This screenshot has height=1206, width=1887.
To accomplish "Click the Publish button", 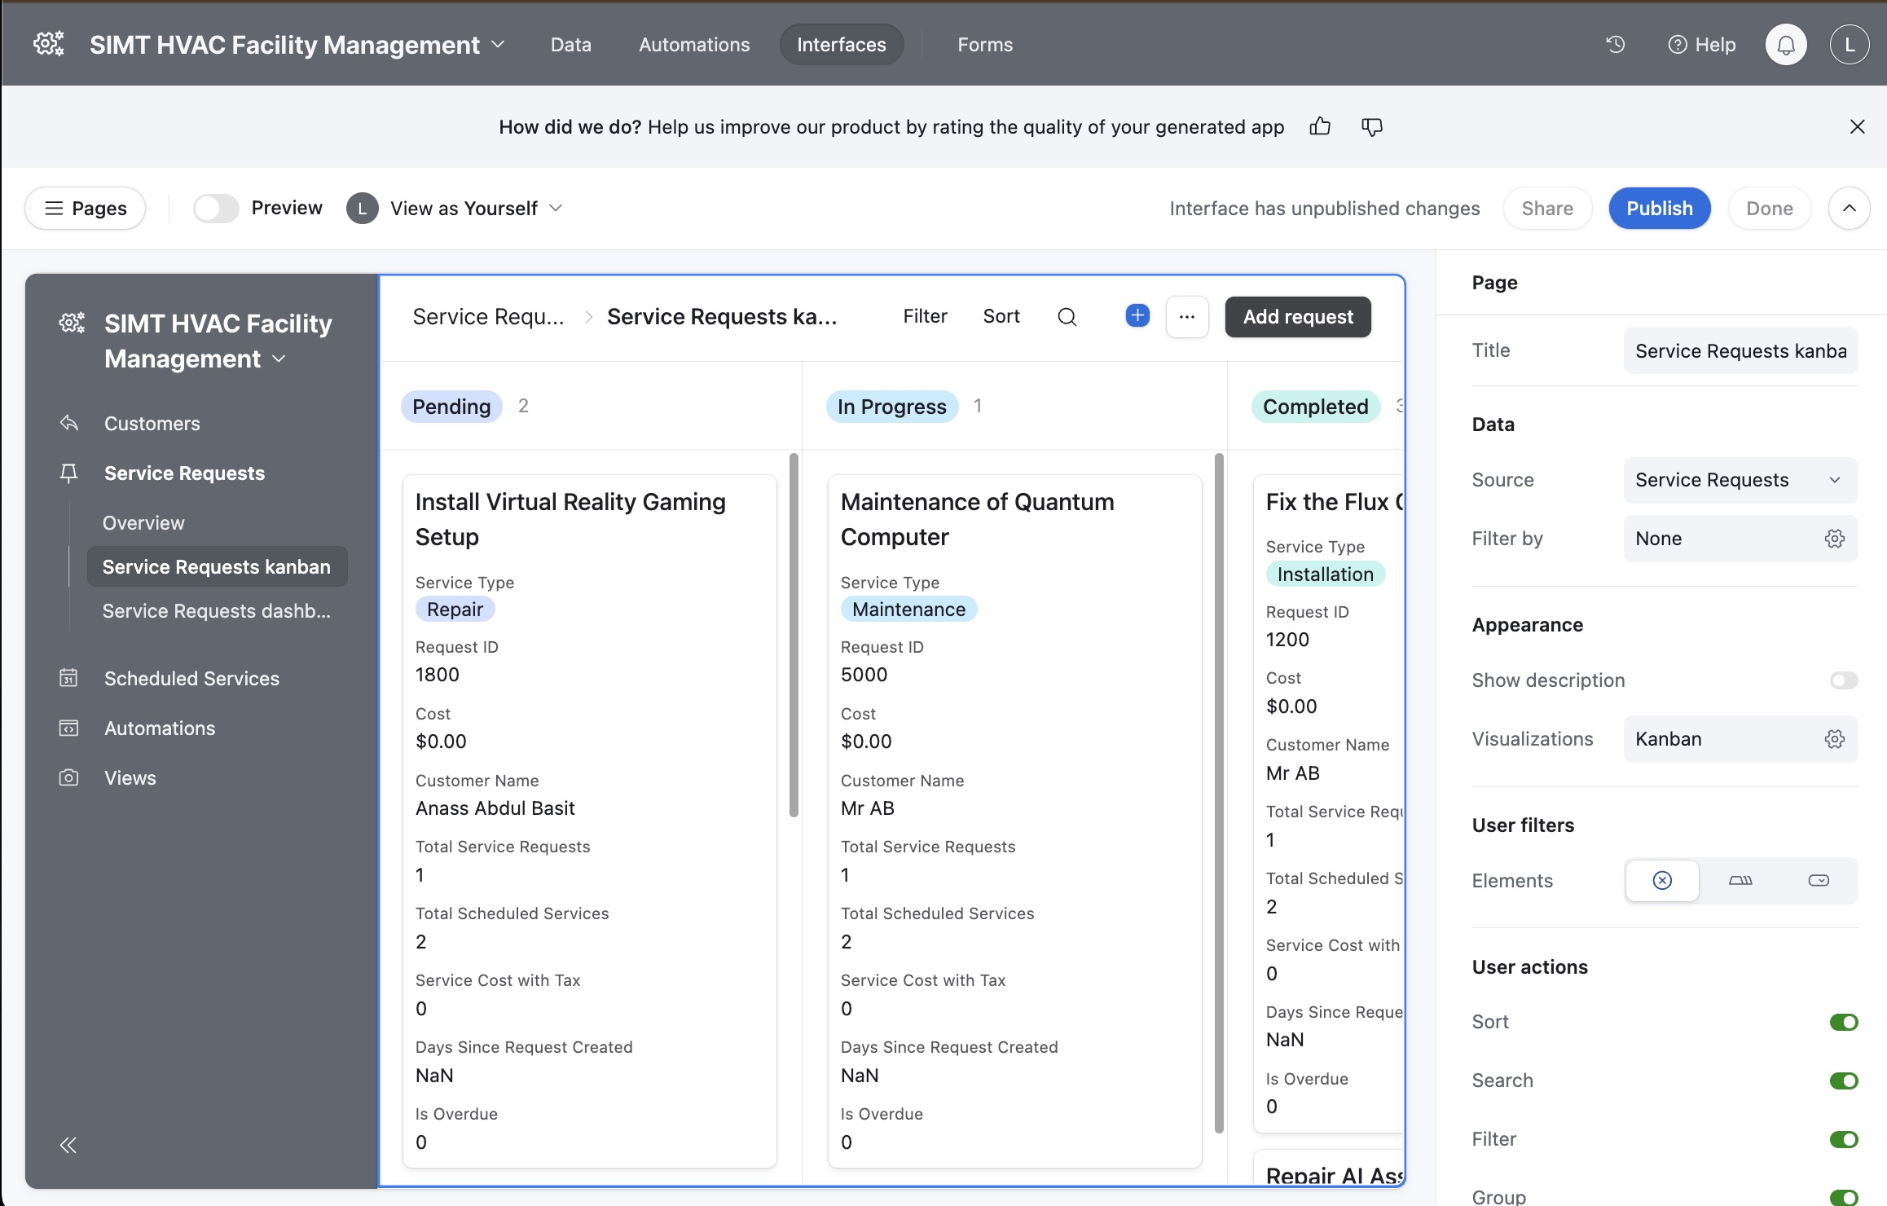I will (x=1659, y=208).
